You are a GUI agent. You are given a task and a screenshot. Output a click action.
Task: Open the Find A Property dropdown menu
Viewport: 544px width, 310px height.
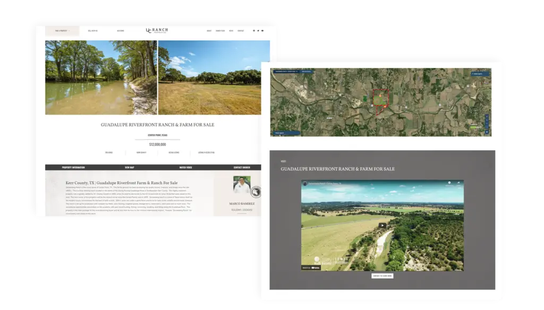click(x=63, y=30)
